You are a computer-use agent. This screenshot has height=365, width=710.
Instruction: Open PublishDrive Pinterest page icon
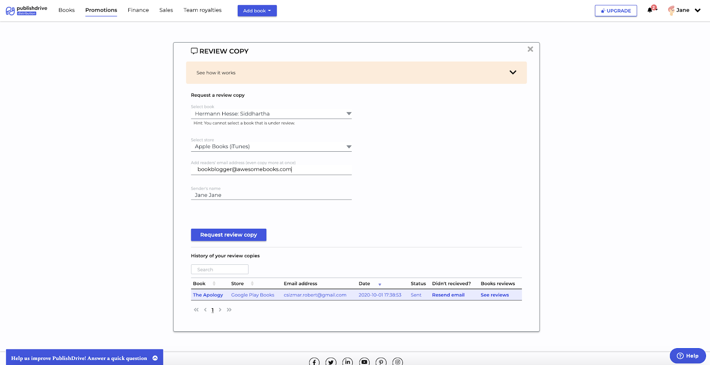[381, 362]
